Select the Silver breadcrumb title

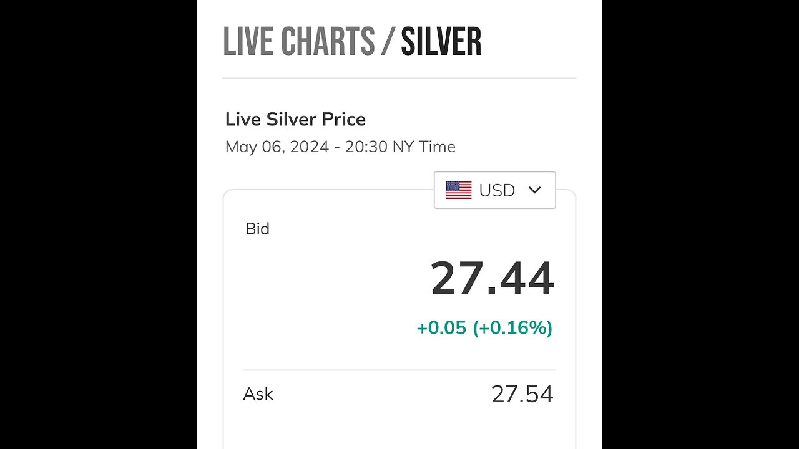(x=441, y=42)
